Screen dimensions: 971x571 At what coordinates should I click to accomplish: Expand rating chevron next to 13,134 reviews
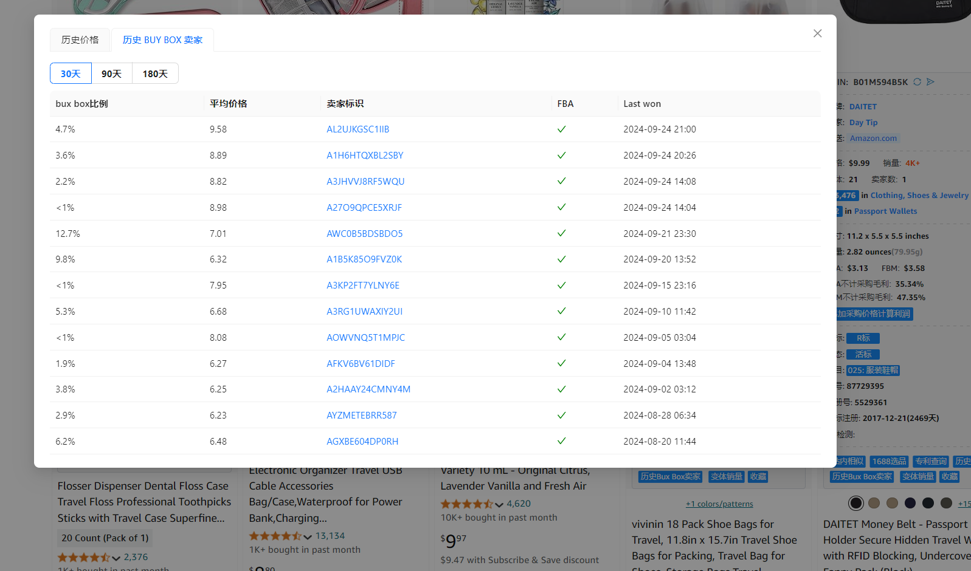coord(308,536)
